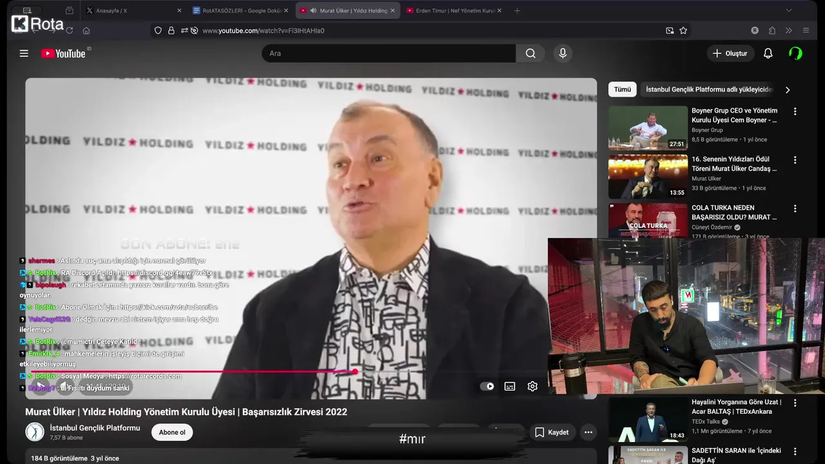Screen dimensions: 825x464
Task: Select İstanbul Gençlik Platformu uploader chip
Action: coord(709,90)
